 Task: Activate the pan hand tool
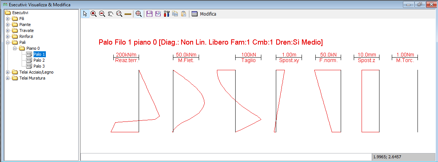tap(111, 14)
